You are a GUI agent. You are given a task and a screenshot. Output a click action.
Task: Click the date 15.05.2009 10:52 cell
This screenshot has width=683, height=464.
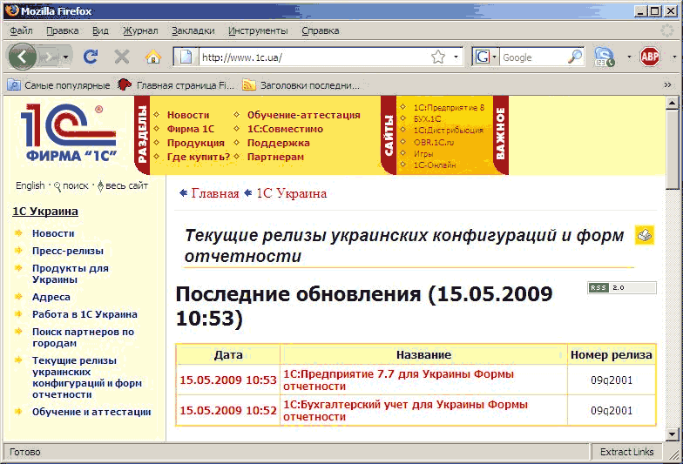pos(228,411)
